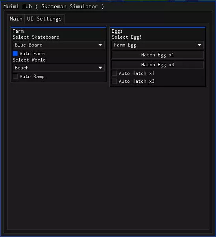The image size is (216, 237).
Task: Expand the Beach world dropdown arrow
Action: [100, 67]
